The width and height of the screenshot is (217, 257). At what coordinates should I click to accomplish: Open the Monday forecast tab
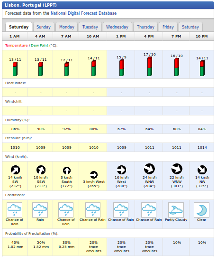[x=66, y=27]
